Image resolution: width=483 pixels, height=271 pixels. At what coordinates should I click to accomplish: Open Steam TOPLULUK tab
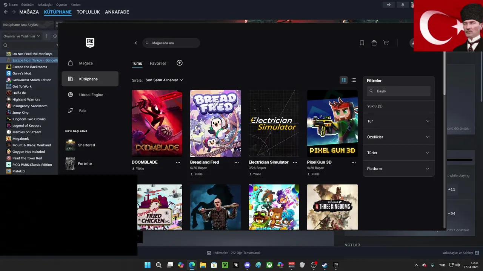[88, 12]
